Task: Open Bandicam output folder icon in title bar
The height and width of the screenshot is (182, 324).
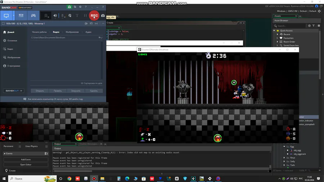Action: pyautogui.click(x=75, y=7)
